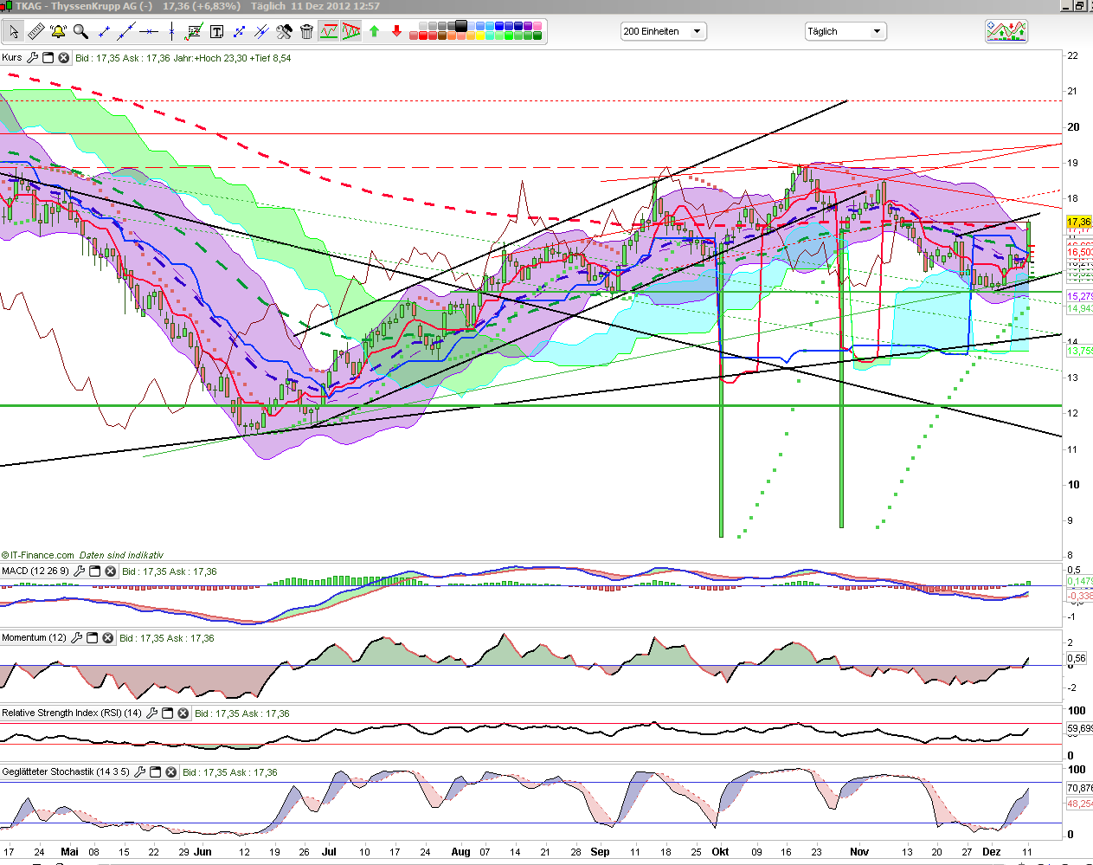Image resolution: width=1093 pixels, height=865 pixels.
Task: Pick the purple color swatch
Action: (x=528, y=26)
